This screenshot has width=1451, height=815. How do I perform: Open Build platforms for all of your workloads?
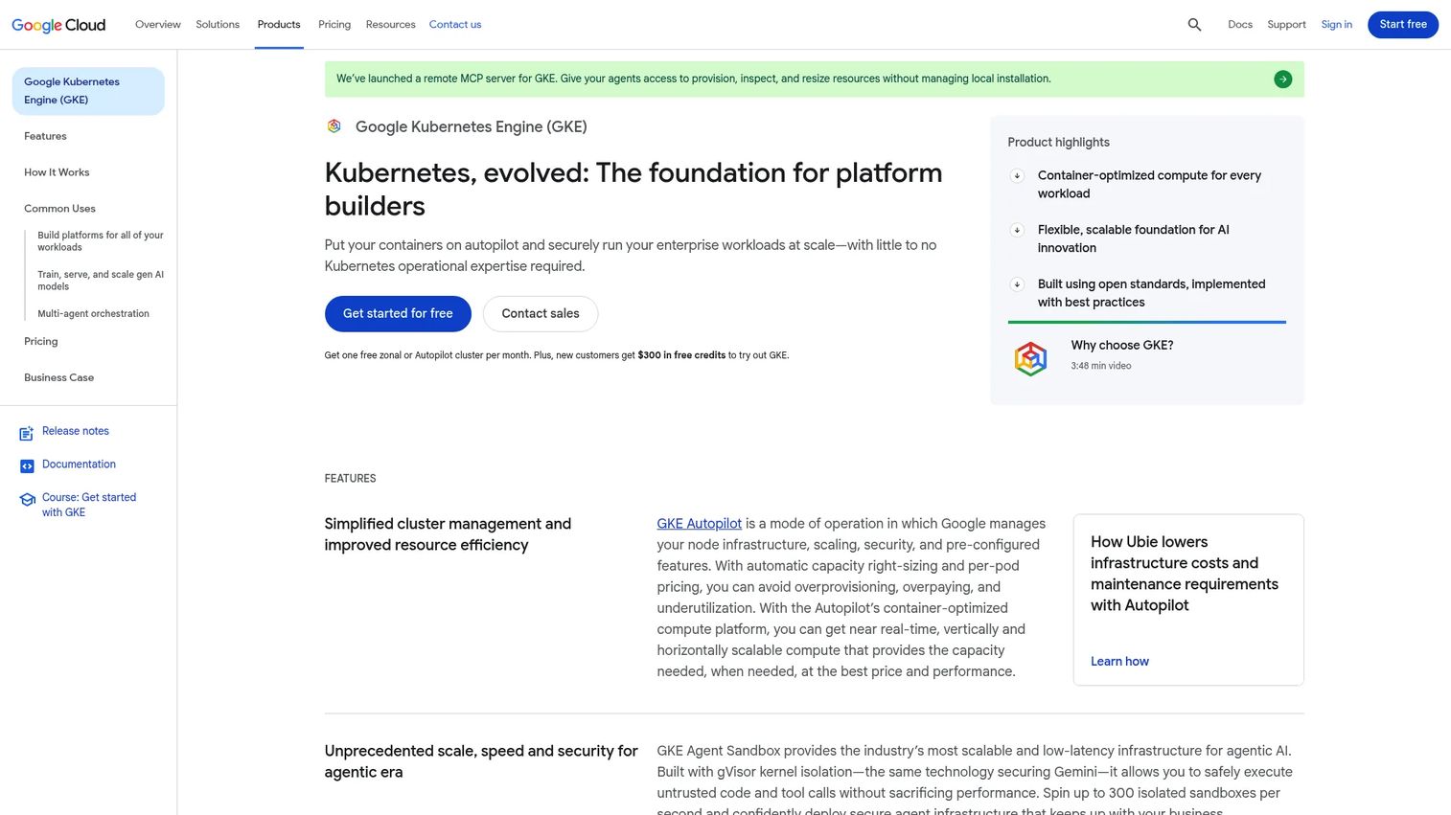[x=101, y=241]
